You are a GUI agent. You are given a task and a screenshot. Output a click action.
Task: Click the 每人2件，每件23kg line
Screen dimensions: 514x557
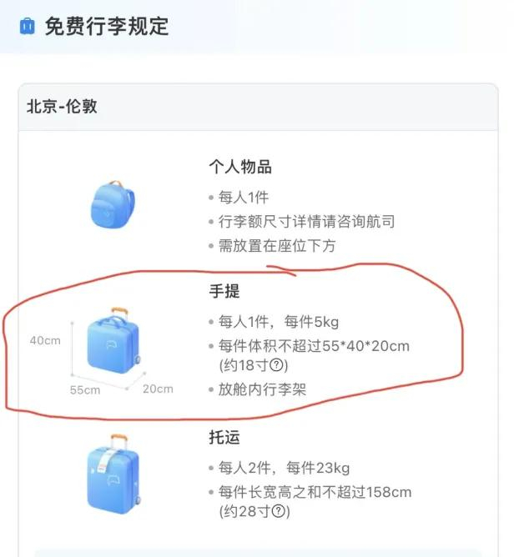[284, 468]
